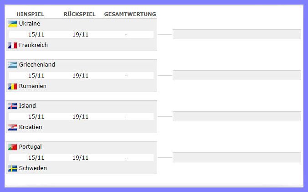This screenshot has height=192, width=308.
Task: Click the Kroatien flag icon
Action: pyautogui.click(x=12, y=127)
